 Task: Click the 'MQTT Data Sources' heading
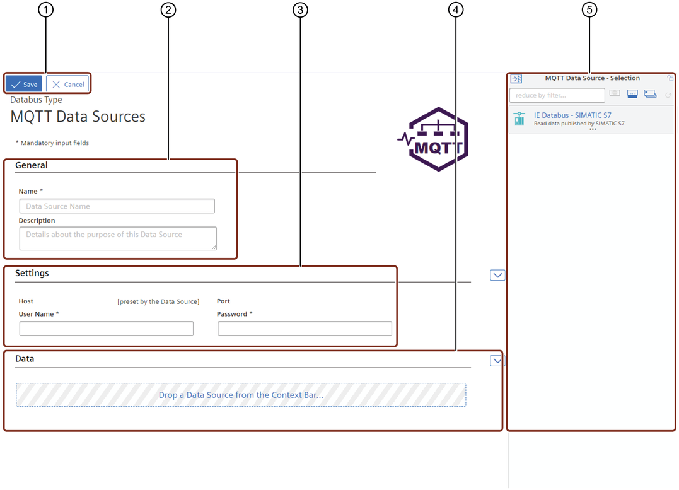(x=78, y=117)
